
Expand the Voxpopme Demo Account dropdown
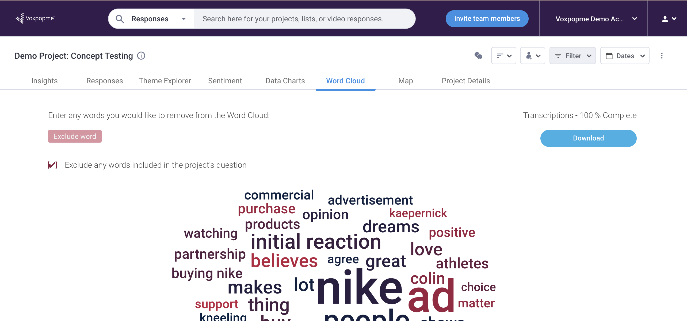coord(596,19)
